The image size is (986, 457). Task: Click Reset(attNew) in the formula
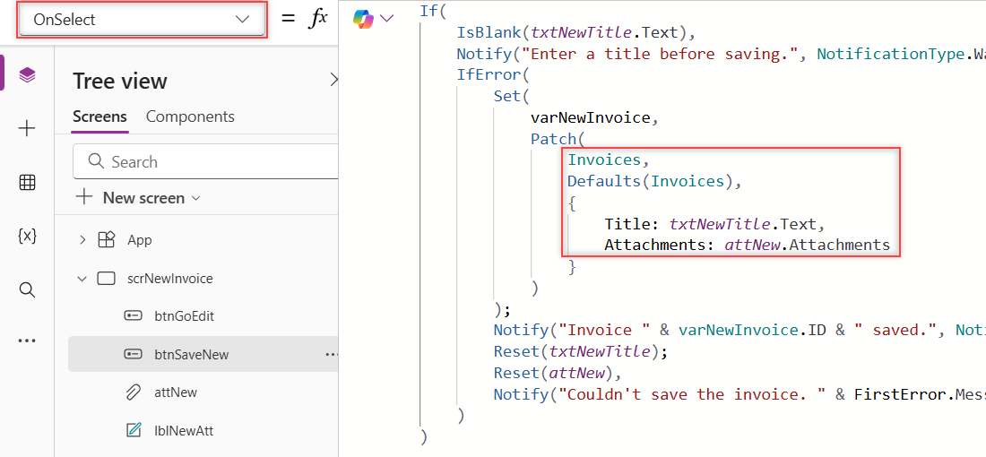tap(554, 373)
